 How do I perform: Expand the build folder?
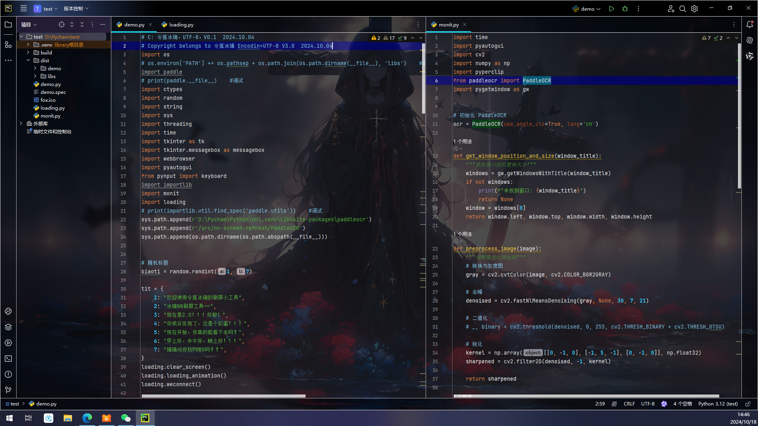point(28,52)
